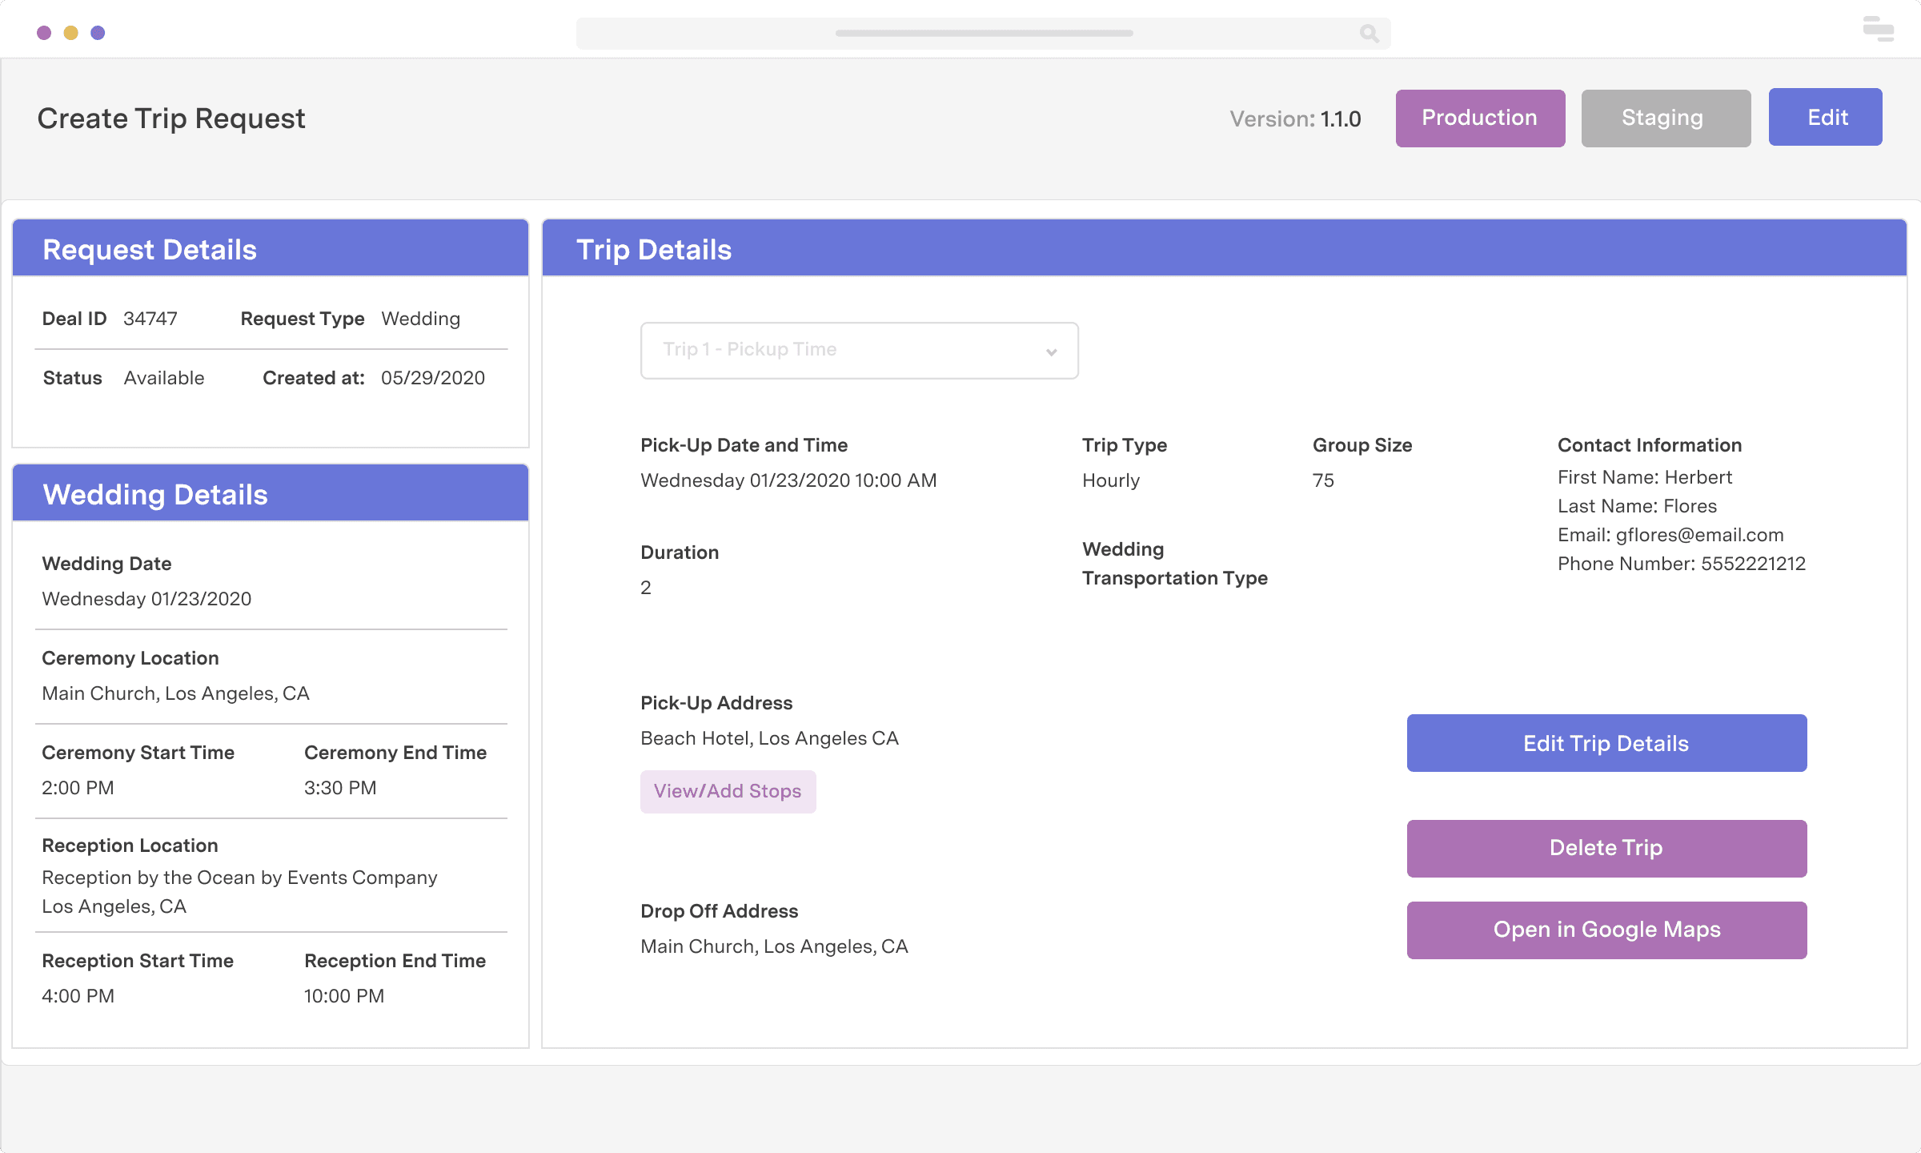Image resolution: width=1921 pixels, height=1153 pixels.
Task: Open View/Add Stops for the pick-up address
Action: pos(728,791)
